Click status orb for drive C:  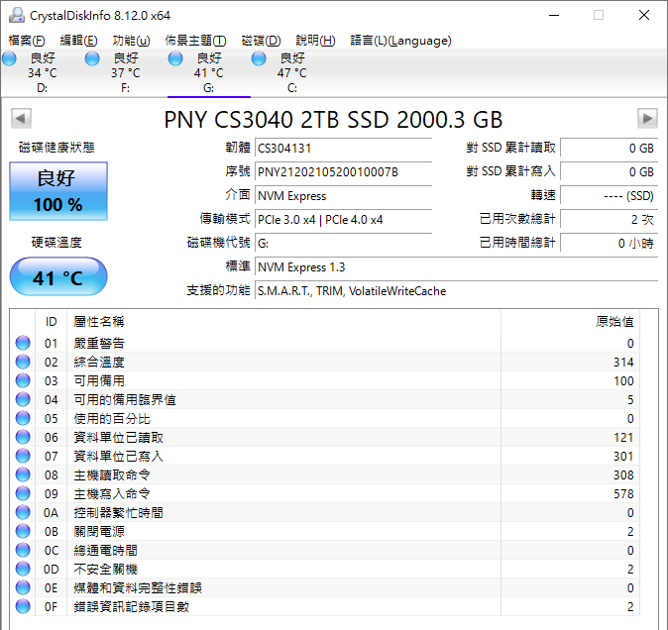point(259,58)
